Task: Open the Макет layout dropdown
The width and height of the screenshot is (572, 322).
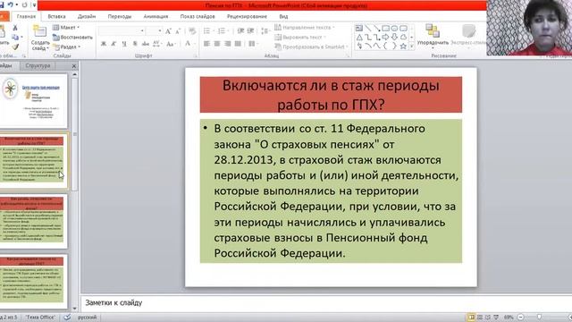Action: [65, 28]
